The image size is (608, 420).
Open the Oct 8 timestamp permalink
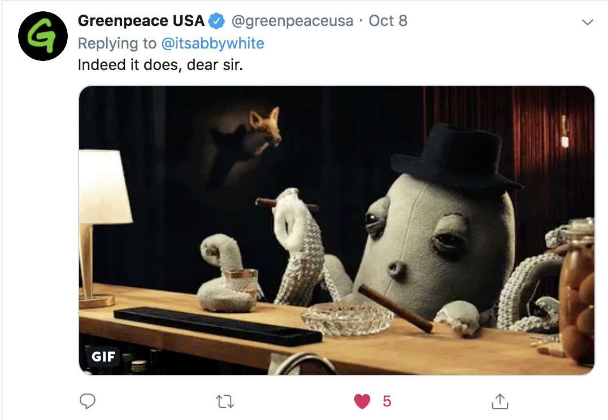388,21
